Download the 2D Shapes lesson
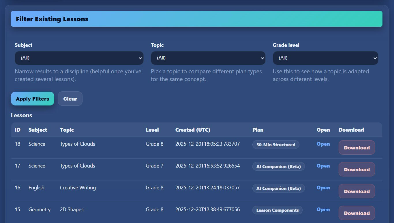 pyautogui.click(x=357, y=213)
